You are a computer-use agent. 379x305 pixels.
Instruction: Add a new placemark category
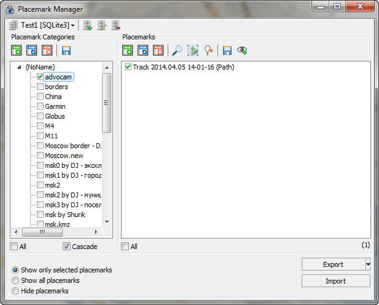click(x=17, y=50)
